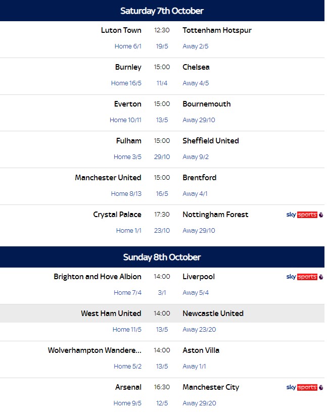Select Away 29/20 odds for Manchester City
The height and width of the screenshot is (418, 327).
[199, 403]
